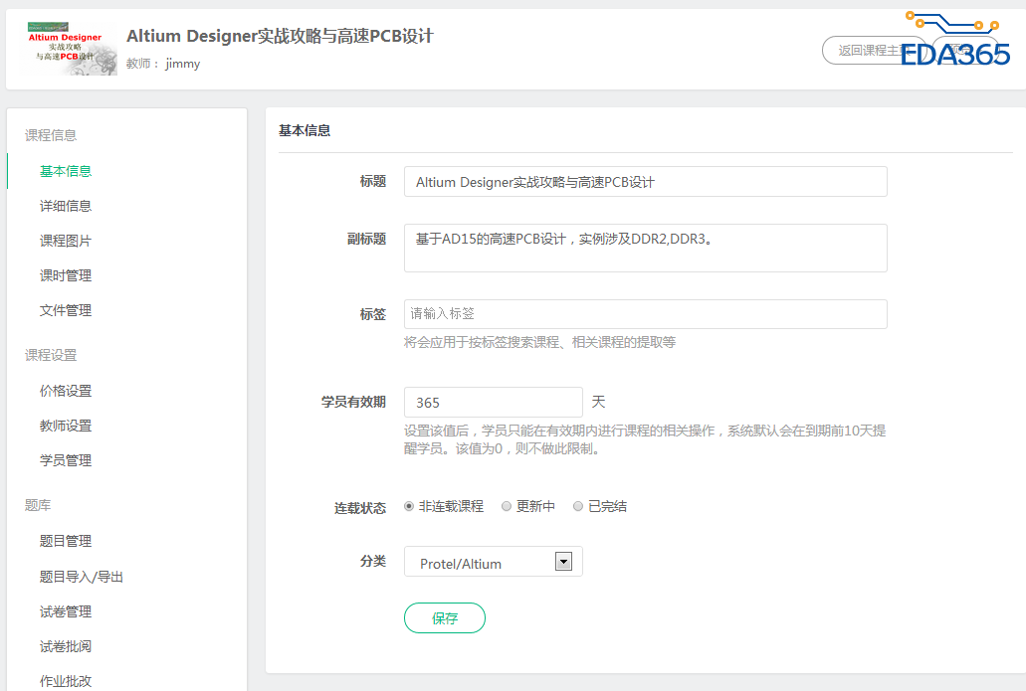Click the 返回课程主页 button
This screenshot has width=1026, height=691.
874,51
